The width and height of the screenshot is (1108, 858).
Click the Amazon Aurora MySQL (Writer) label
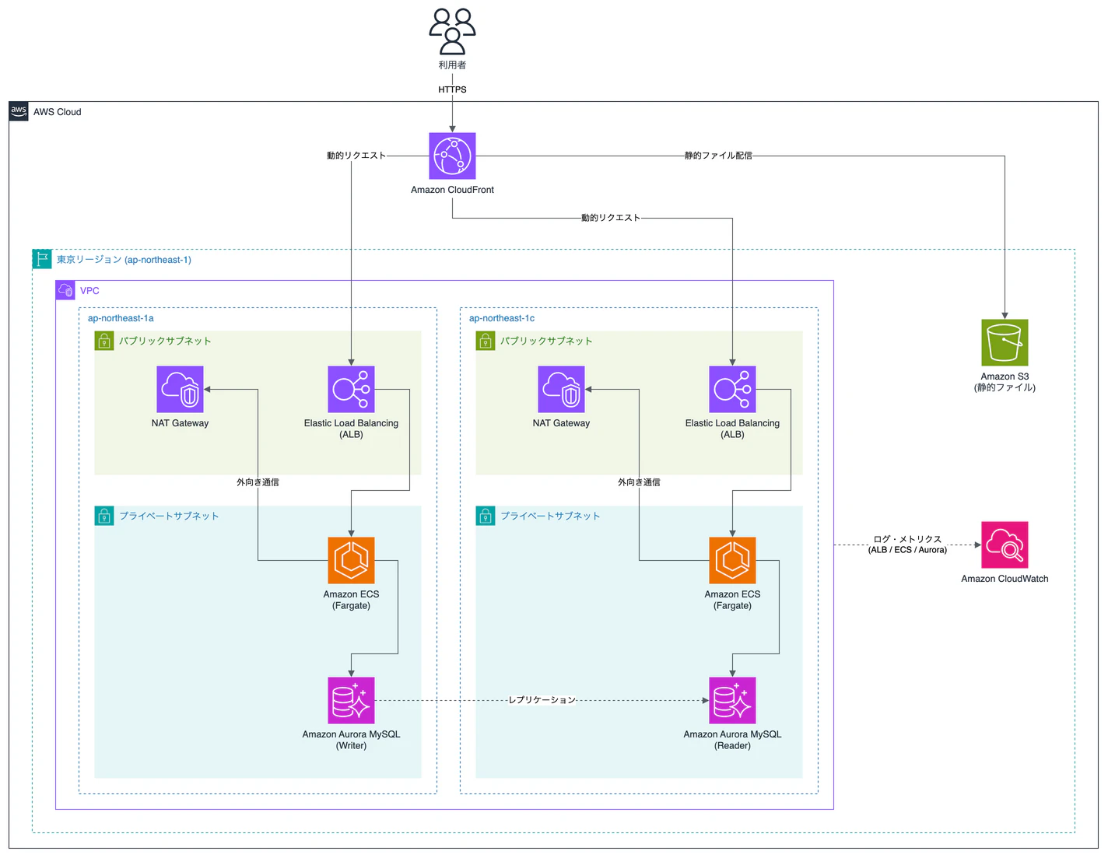click(x=351, y=740)
